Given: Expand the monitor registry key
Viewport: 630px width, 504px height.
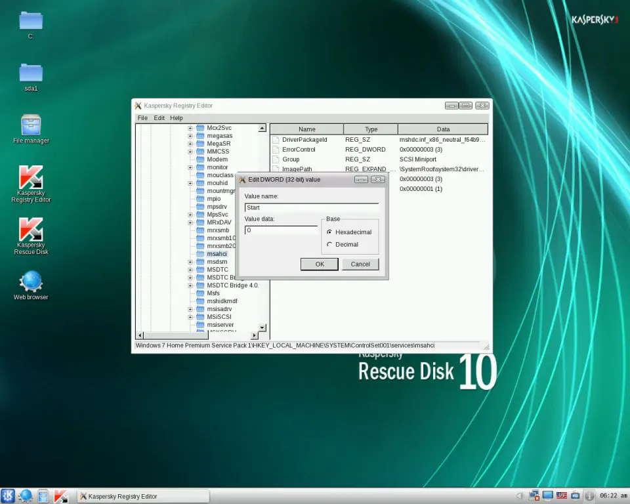Looking at the screenshot, I should (190, 167).
